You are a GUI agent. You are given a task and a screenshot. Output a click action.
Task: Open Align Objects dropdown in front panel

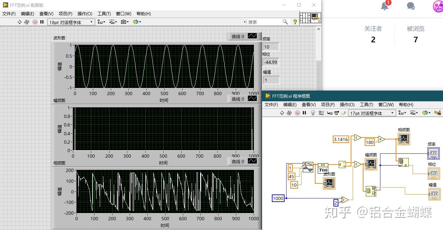pyautogui.click(x=101, y=22)
